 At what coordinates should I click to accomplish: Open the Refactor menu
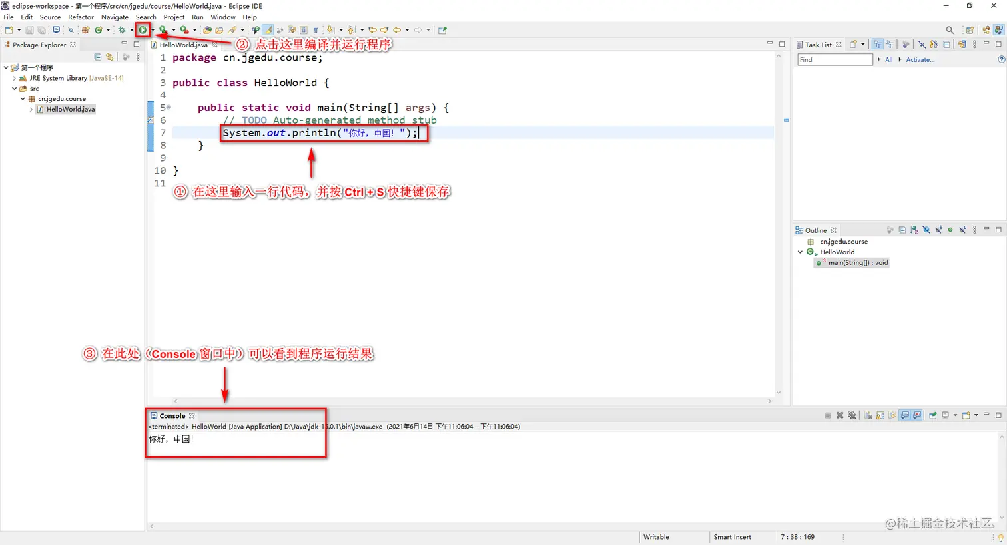[81, 17]
